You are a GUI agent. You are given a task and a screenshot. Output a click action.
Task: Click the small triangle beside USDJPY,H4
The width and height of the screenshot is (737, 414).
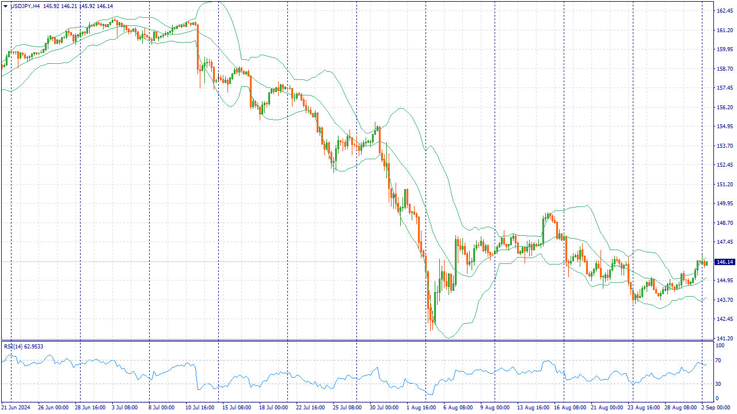click(5, 6)
